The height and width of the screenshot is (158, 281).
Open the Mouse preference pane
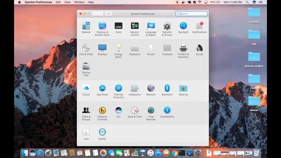[x=151, y=50]
